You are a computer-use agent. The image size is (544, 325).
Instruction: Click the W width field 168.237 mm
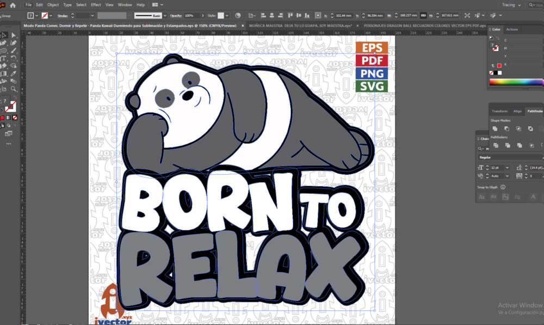pos(408,16)
